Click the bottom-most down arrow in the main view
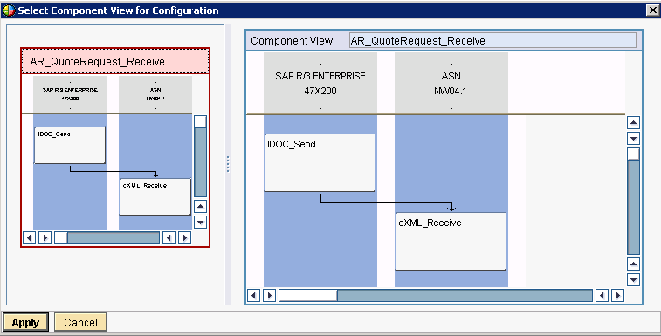Image resolution: width=661 pixels, height=336 pixels. point(633,279)
